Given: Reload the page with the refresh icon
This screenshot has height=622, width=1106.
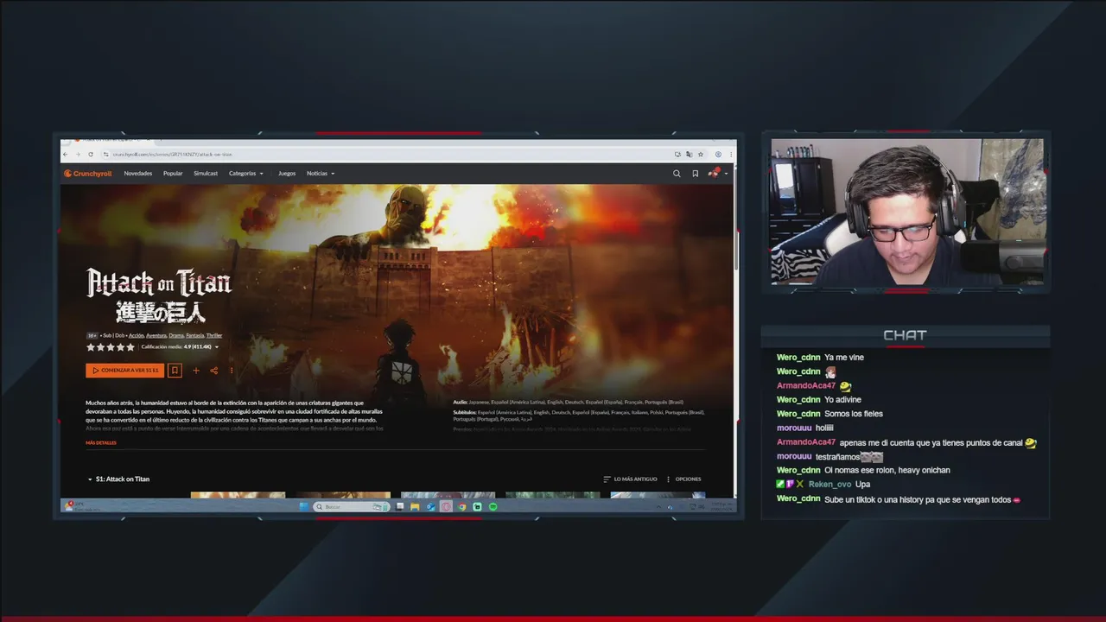Looking at the screenshot, I should tap(91, 155).
